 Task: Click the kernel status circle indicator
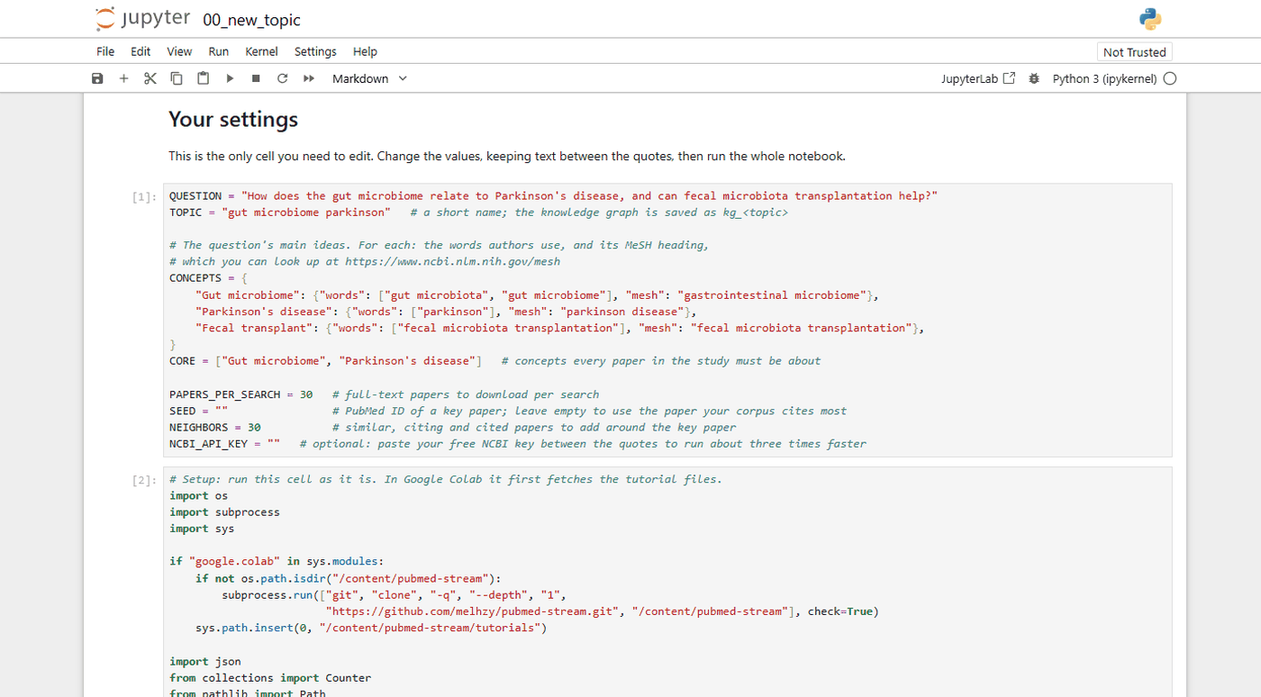pos(1170,78)
